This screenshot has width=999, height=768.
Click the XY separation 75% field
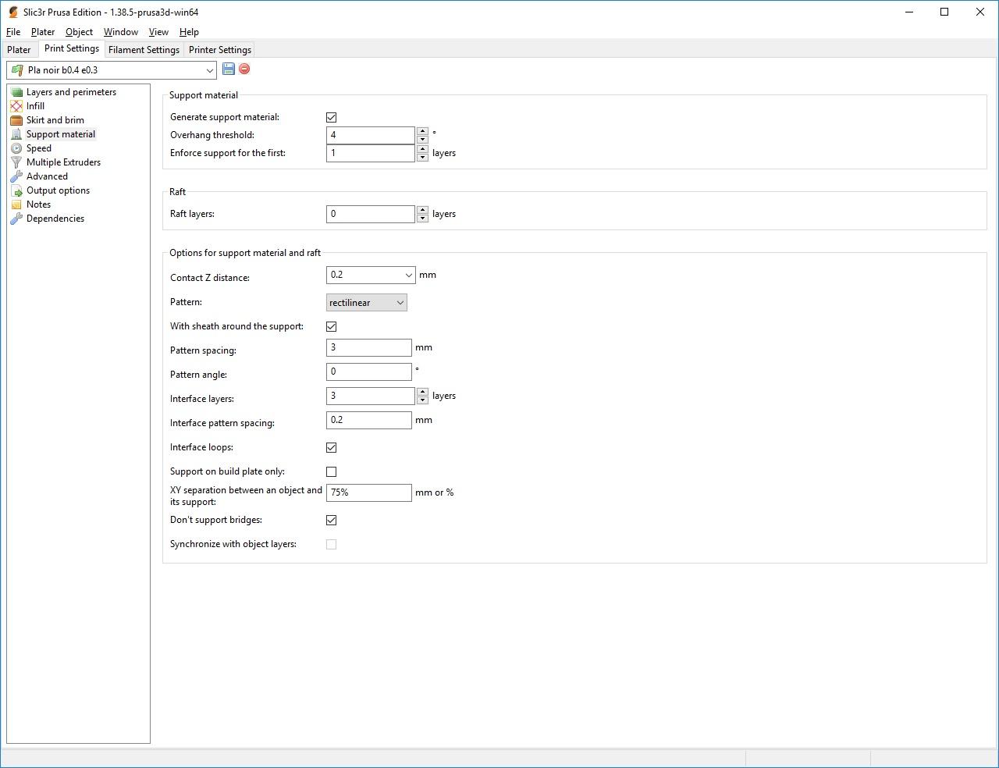[x=368, y=492]
